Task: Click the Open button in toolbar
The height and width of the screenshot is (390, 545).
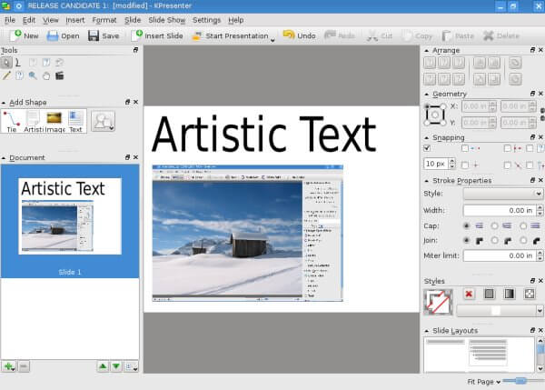Action: (63, 35)
